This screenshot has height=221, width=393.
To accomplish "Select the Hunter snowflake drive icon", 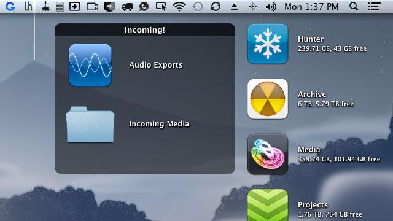I will (x=268, y=44).
